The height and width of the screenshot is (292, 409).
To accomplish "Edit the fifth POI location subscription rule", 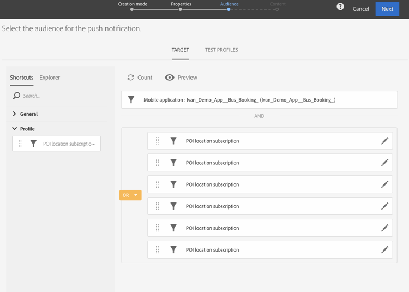I will click(385, 228).
